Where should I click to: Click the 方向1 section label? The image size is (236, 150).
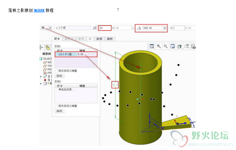[58, 46]
